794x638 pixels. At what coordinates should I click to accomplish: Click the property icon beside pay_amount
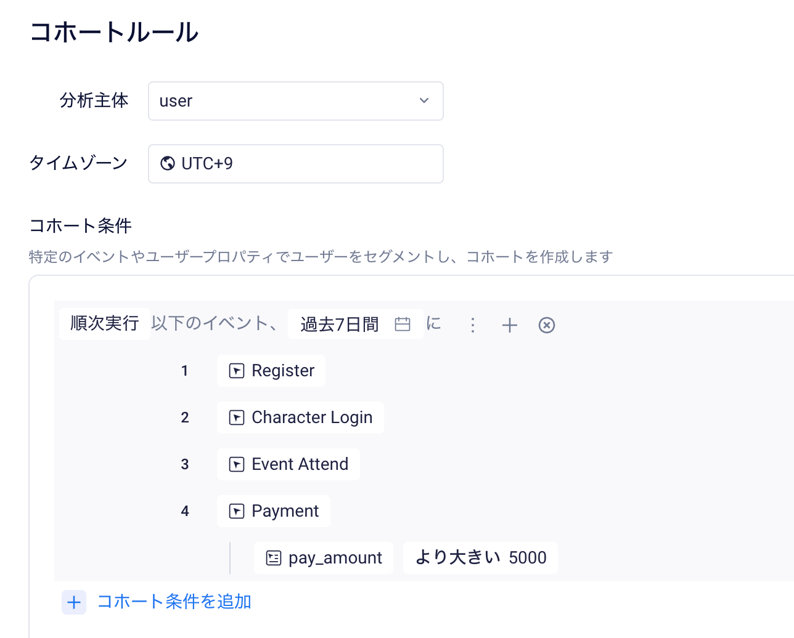point(274,558)
